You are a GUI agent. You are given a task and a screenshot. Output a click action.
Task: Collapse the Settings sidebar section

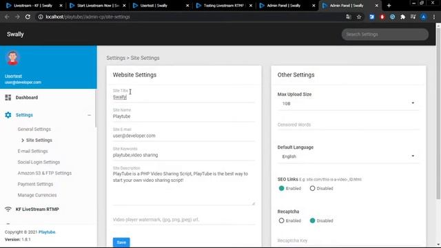tap(89, 115)
